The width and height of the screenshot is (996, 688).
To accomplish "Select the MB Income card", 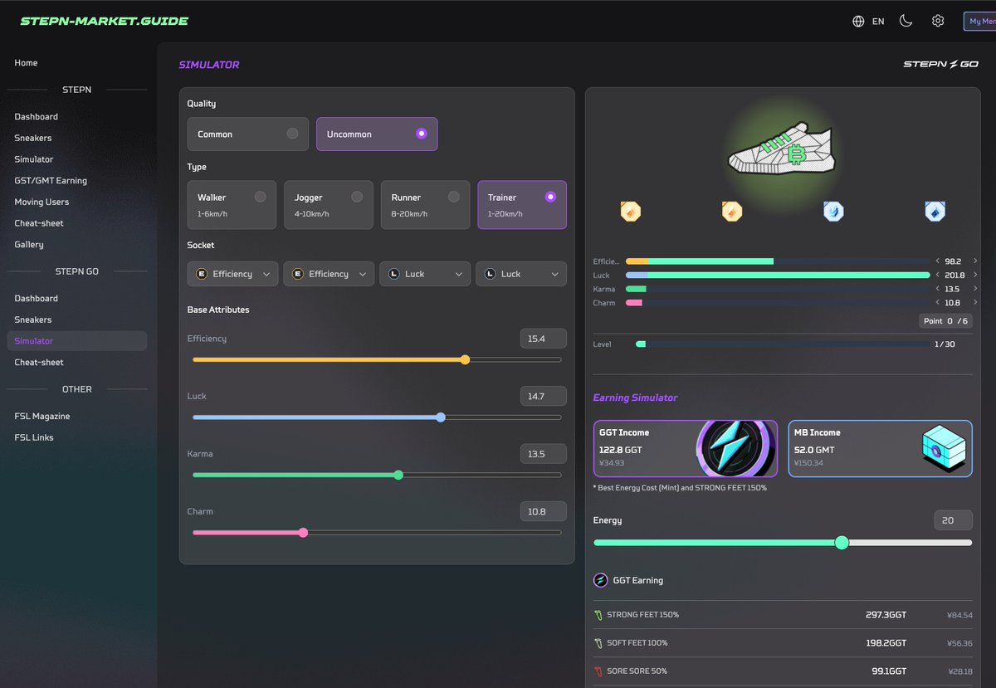I will [880, 449].
